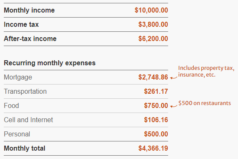This screenshot has height=159, width=238.
Task: Select the $106.16 Cell and Internet amount
Action: pos(156,120)
